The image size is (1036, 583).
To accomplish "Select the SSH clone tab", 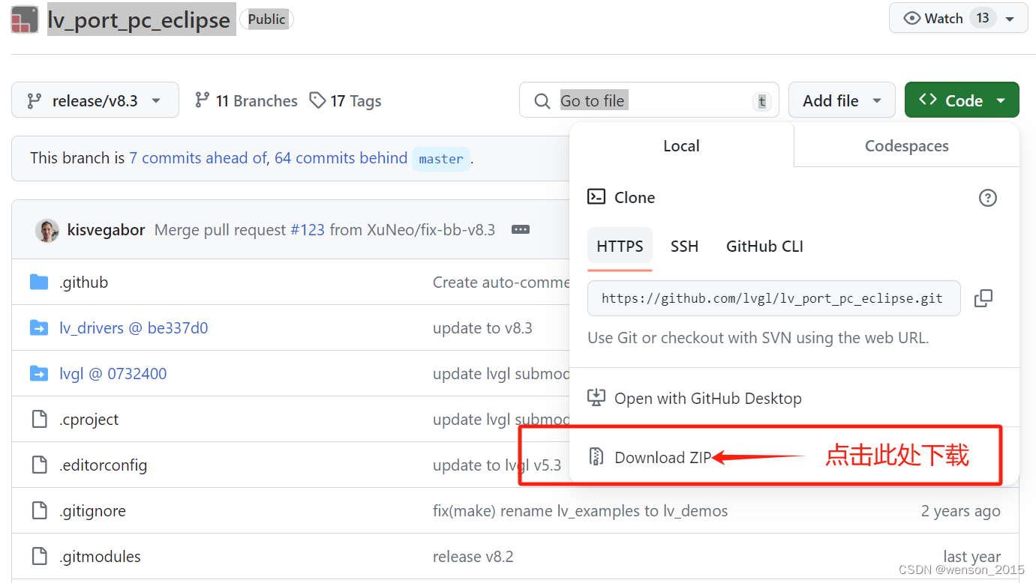I will [684, 247].
